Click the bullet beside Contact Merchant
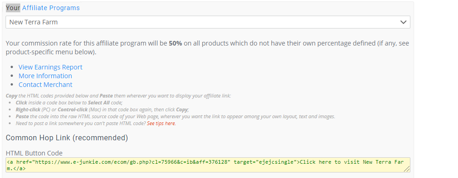The height and width of the screenshot is (178, 458). [12, 85]
